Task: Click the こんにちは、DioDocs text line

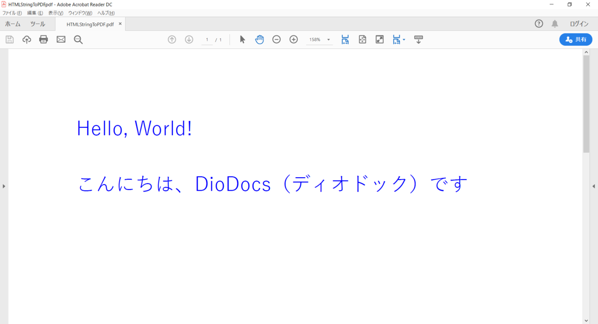Action: 273,184
